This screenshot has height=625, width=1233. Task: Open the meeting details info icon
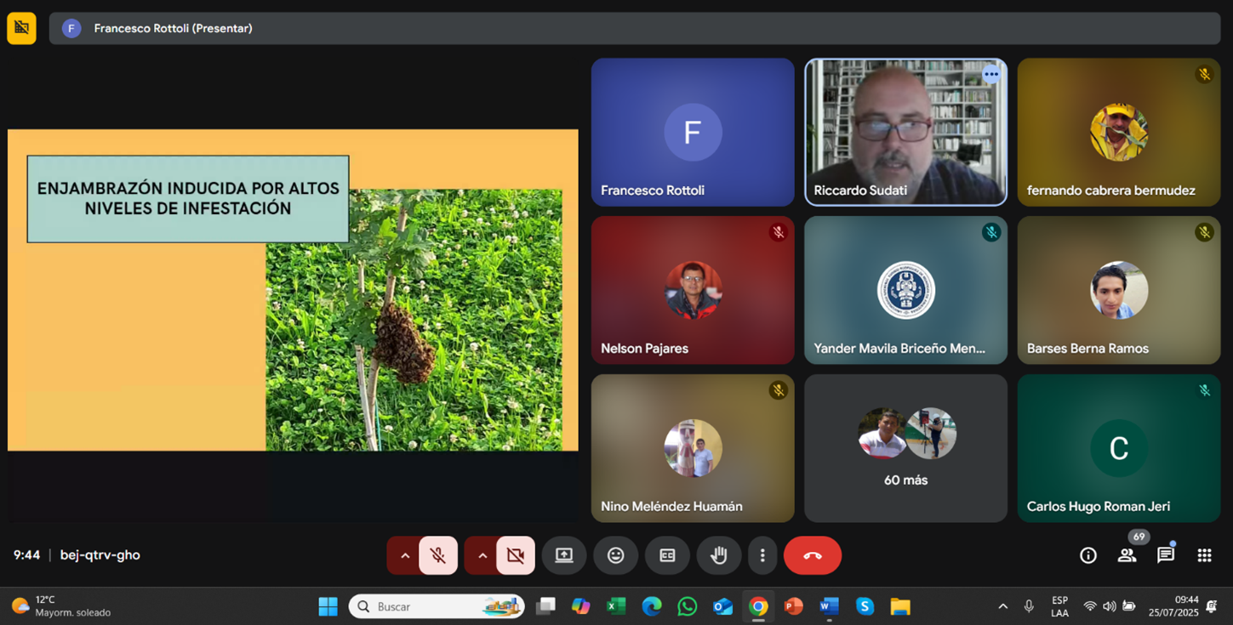[x=1087, y=555]
